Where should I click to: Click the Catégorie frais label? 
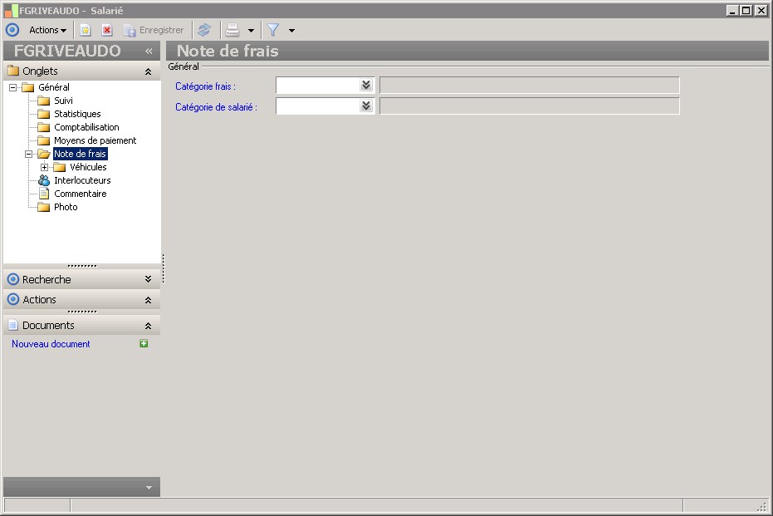[205, 86]
